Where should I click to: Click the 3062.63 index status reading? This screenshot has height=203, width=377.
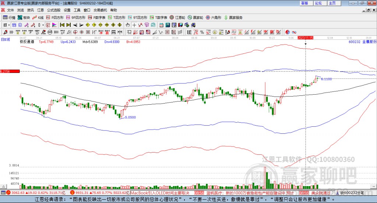click(18, 193)
